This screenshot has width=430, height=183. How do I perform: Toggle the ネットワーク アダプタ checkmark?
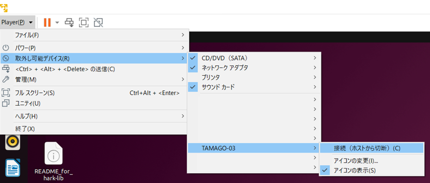pos(193,68)
